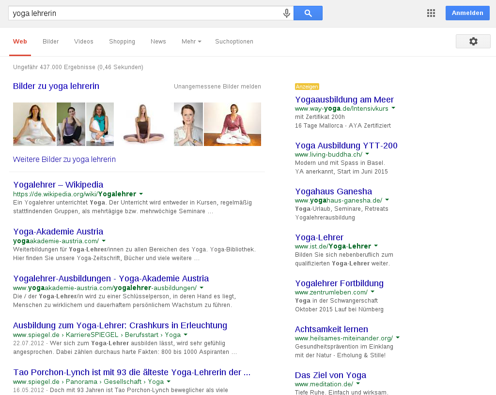Expand arrow beside way-yoga.de/Intensivkurs
This screenshot has width=496, height=395.
point(393,108)
